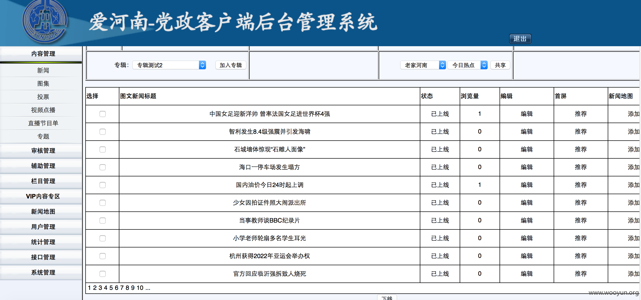Check the box for 少女因拍证件照大闹派出所
Screen dimensions: 641x300
pyautogui.click(x=103, y=203)
